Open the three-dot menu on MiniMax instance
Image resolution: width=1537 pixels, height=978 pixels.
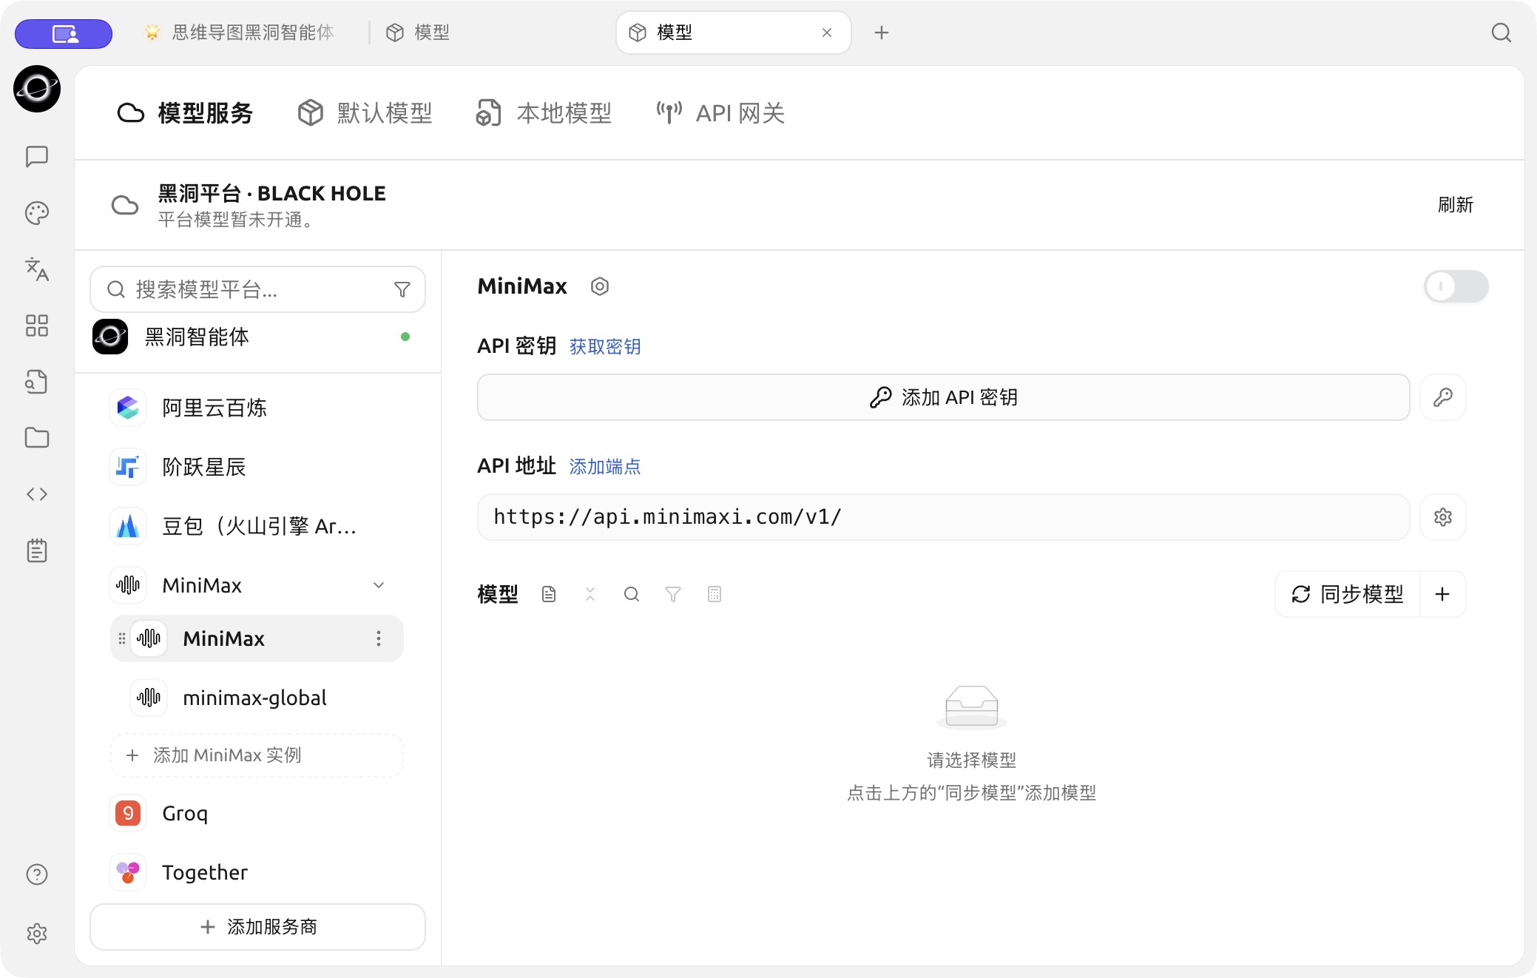point(379,638)
